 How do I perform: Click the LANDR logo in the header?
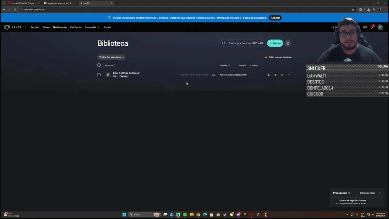[x=13, y=27]
